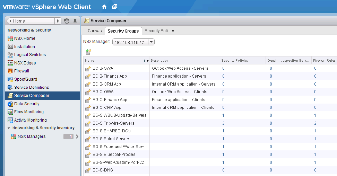Click the NSX Managers count badge

68,136
